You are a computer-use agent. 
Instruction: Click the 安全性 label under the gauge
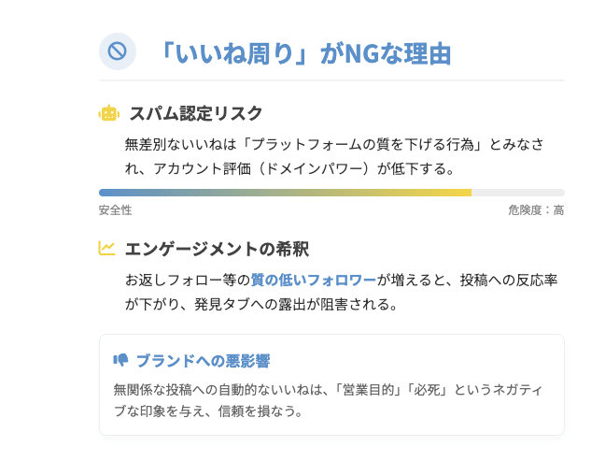[116, 209]
